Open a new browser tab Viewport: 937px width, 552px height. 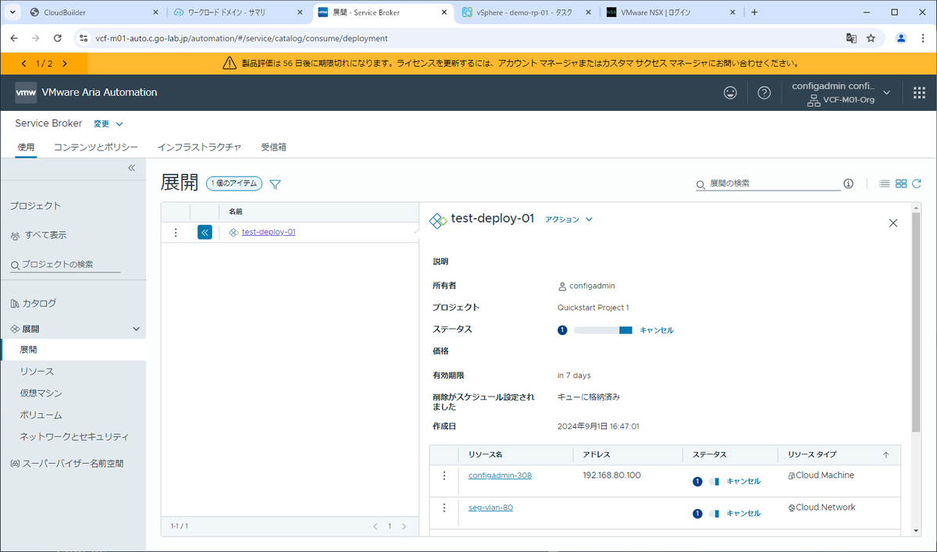(x=754, y=12)
